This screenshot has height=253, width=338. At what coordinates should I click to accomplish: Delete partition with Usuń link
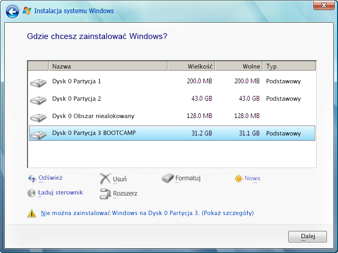[120, 179]
